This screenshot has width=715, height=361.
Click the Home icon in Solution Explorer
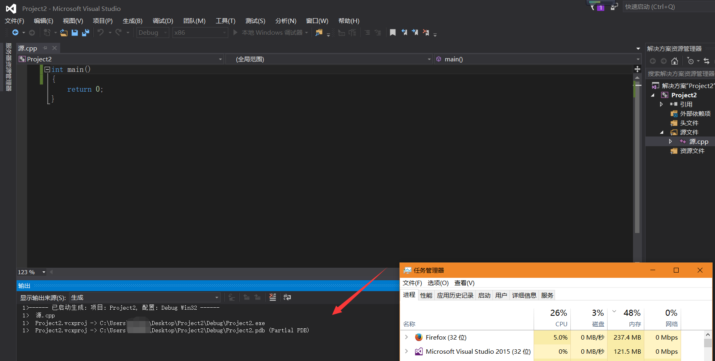coord(675,61)
